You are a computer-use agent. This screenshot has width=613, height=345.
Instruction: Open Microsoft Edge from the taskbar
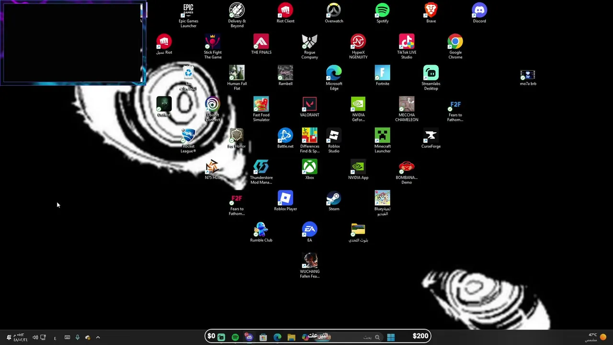(x=277, y=337)
